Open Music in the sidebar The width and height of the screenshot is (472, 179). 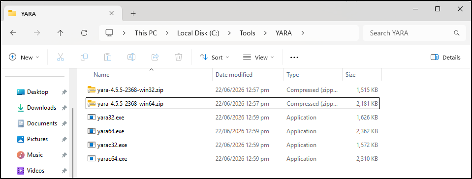point(35,154)
